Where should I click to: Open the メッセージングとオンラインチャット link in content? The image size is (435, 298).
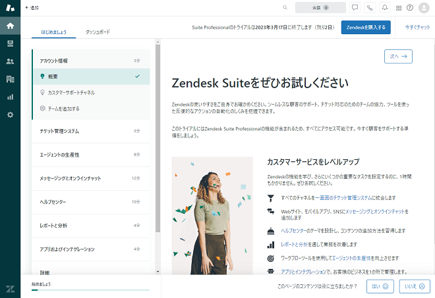coord(375,212)
